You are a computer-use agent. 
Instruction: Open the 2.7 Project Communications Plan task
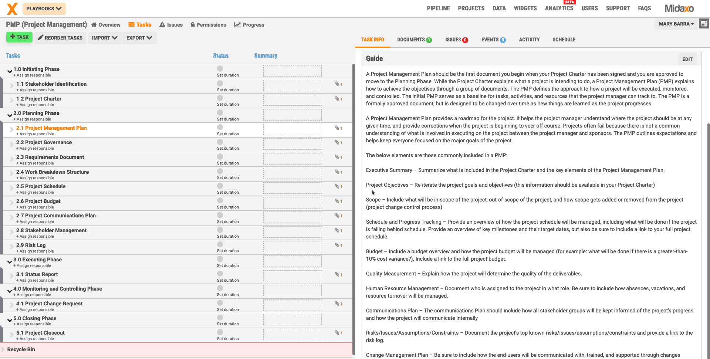56,216
